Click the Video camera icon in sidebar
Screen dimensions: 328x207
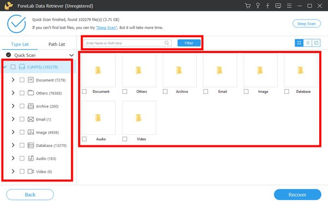(x=31, y=171)
